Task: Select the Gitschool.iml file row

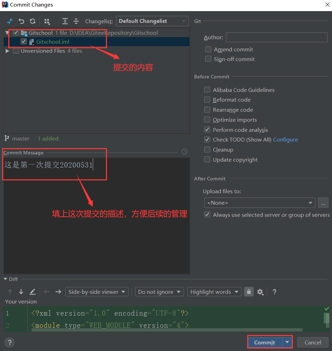Action: click(97, 42)
